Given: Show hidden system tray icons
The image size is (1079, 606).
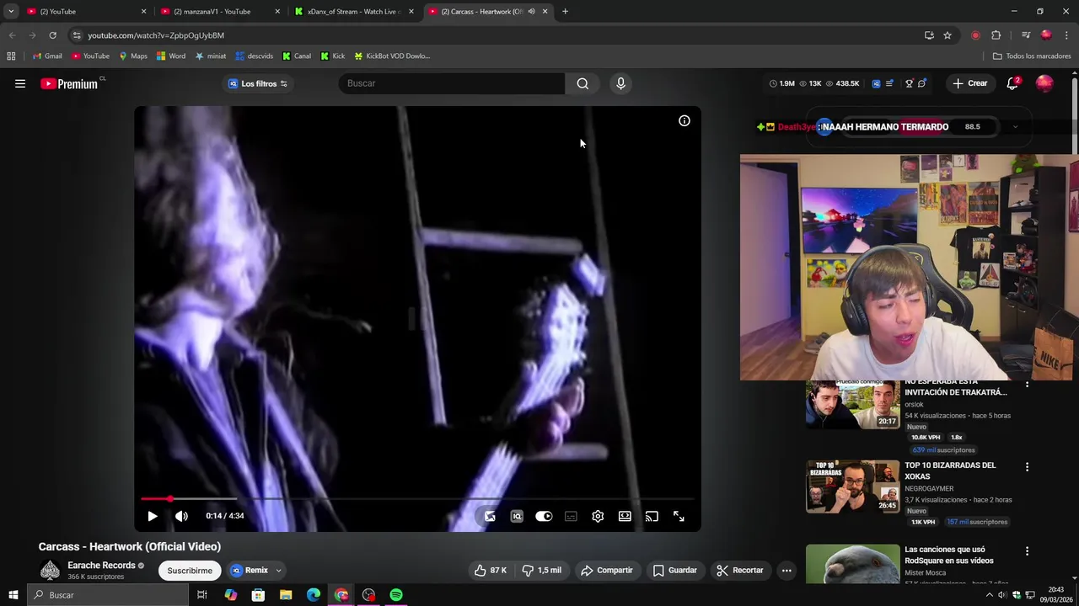Looking at the screenshot, I should 990,595.
